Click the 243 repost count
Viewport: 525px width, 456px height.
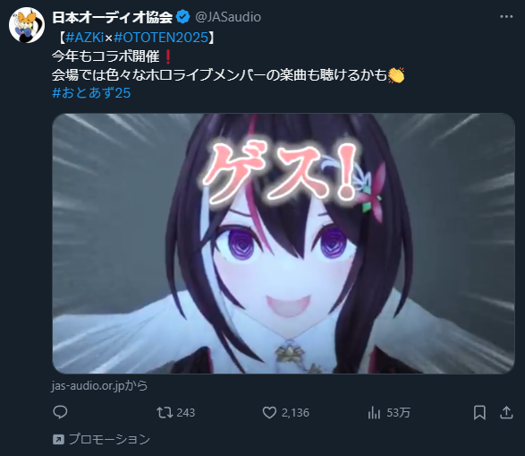[186, 412]
